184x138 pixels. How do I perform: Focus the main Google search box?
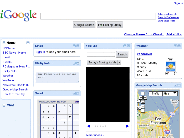click(x=98, y=16)
